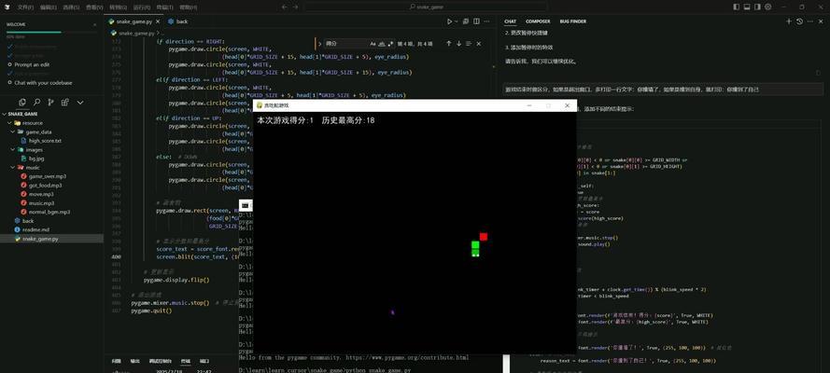Go to next find match arrow
Screen dimensions: 830x373
459,43
